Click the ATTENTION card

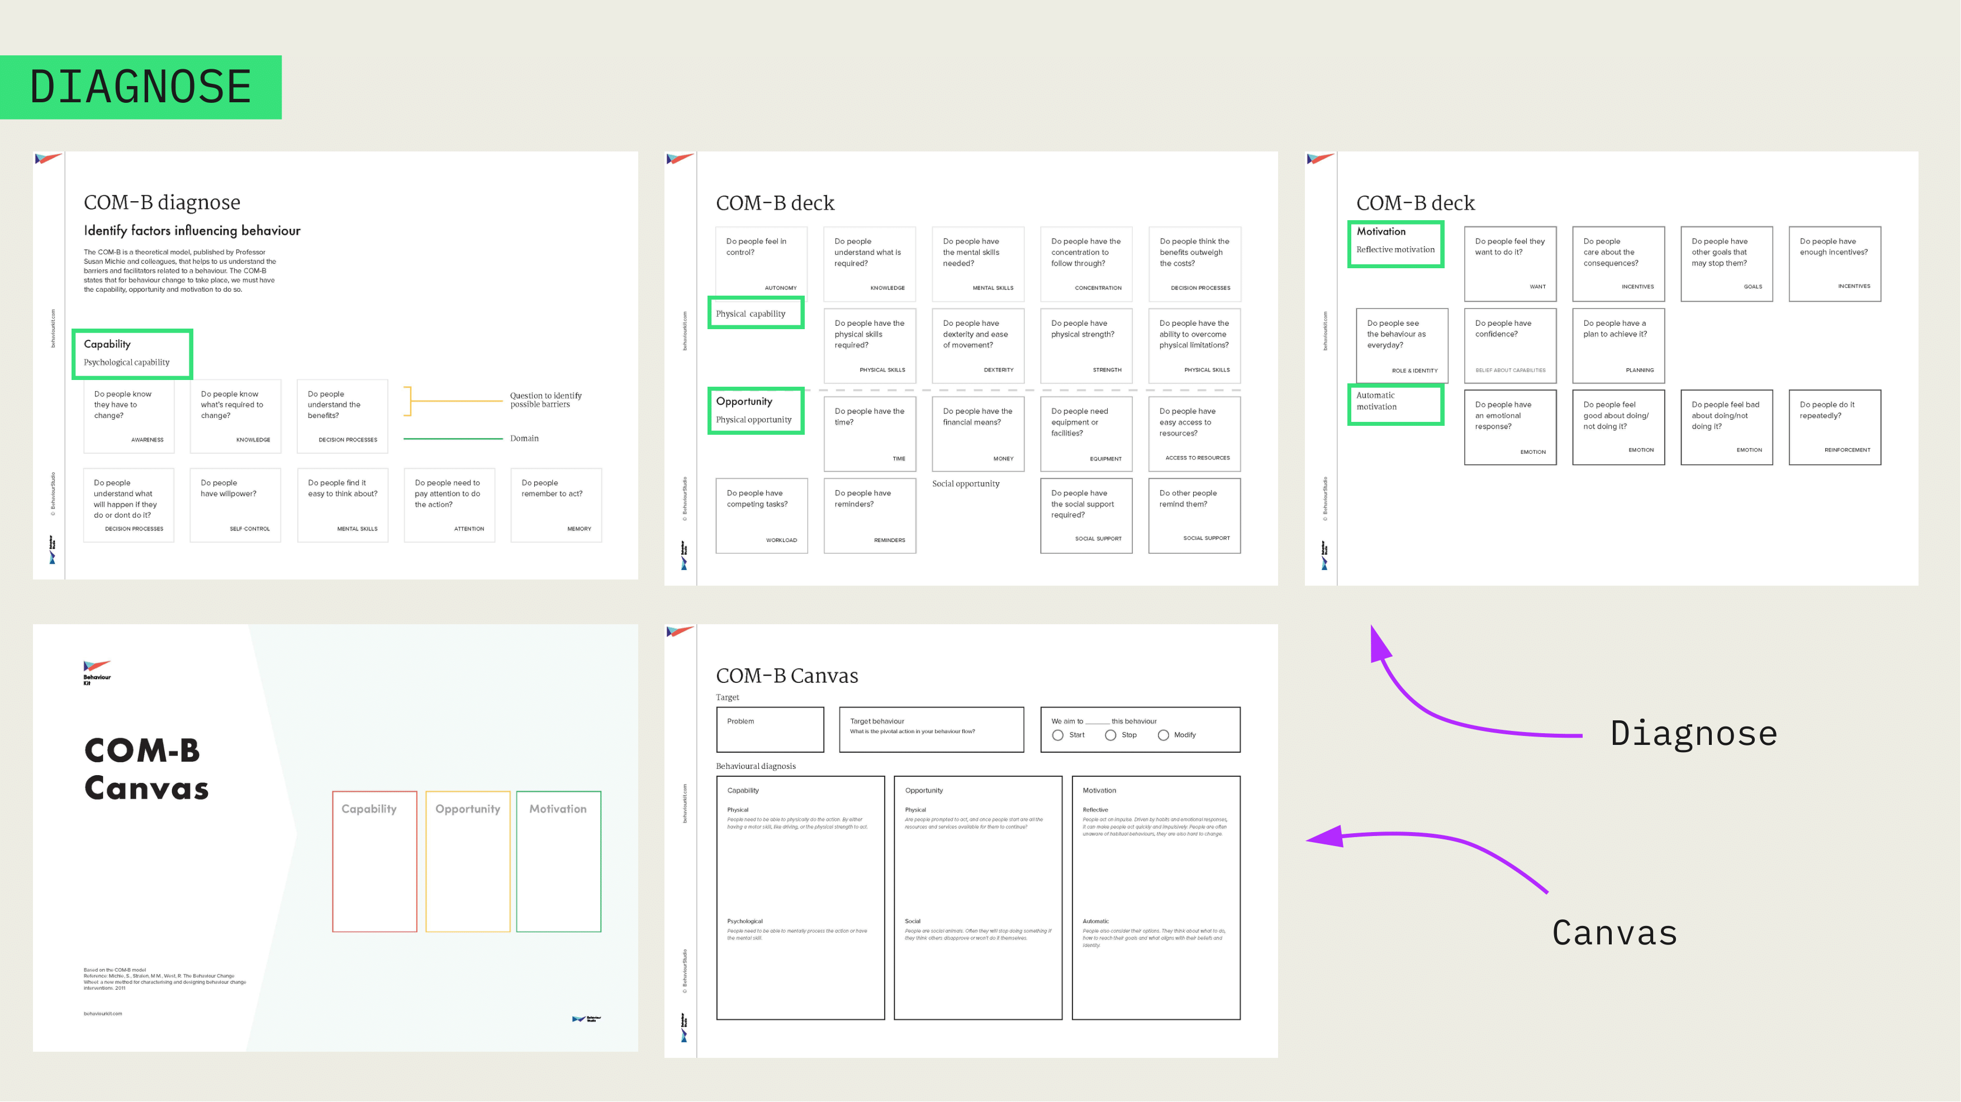click(x=449, y=505)
